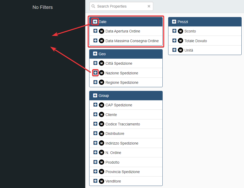
Task: Select Data Apertura Ordine property
Action: click(x=123, y=31)
